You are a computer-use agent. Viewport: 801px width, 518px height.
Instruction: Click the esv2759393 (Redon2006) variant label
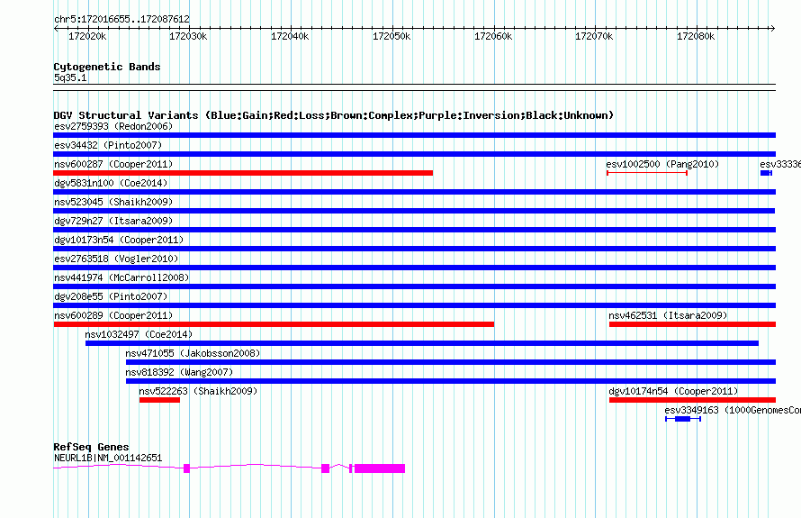[113, 126]
